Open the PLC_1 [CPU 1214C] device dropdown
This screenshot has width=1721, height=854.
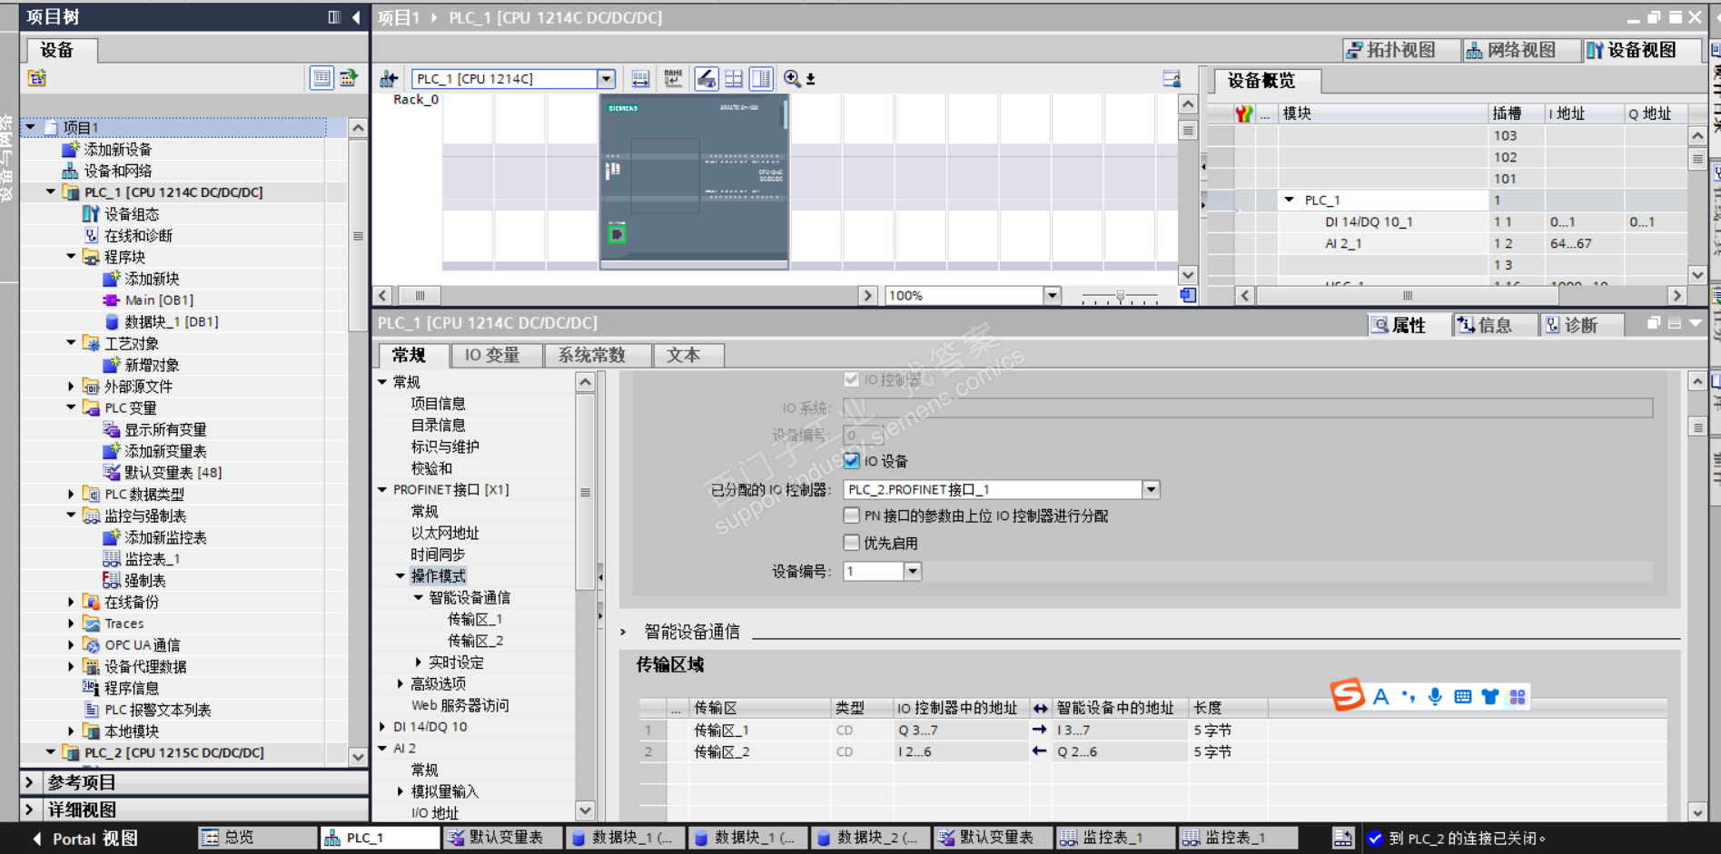coord(606,79)
